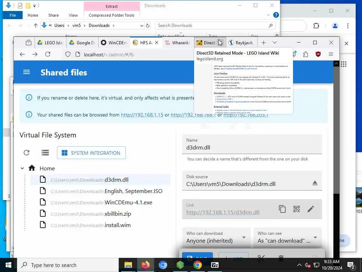Image resolution: width=362 pixels, height=272 pixels.
Task: Open the Windows Start menu
Action: tap(8, 265)
